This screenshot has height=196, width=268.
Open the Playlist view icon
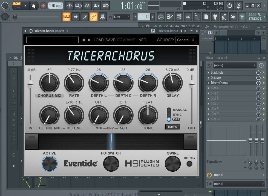click(x=161, y=17)
